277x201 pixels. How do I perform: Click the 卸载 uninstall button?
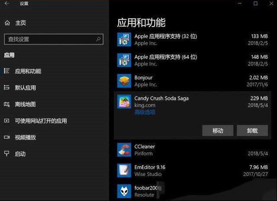pyautogui.click(x=252, y=131)
